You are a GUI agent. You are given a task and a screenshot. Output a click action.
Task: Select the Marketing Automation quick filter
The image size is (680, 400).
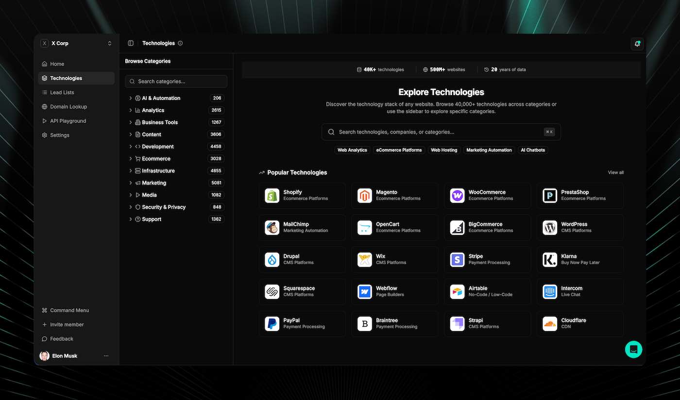click(489, 150)
